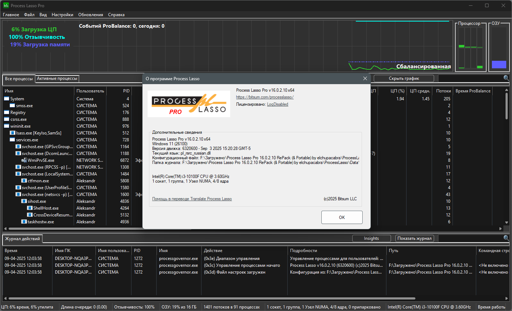This screenshot has width=512, height=311.
Task: Click the WmiPrvSE.exe process icon
Action: tap(24, 160)
